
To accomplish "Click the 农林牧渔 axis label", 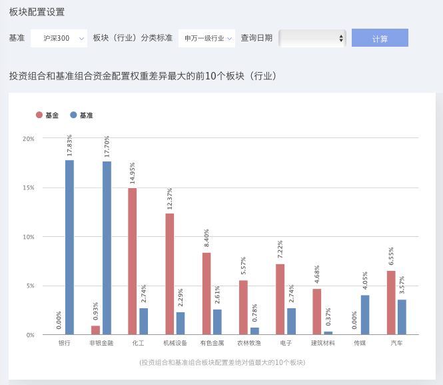I will tap(249, 343).
